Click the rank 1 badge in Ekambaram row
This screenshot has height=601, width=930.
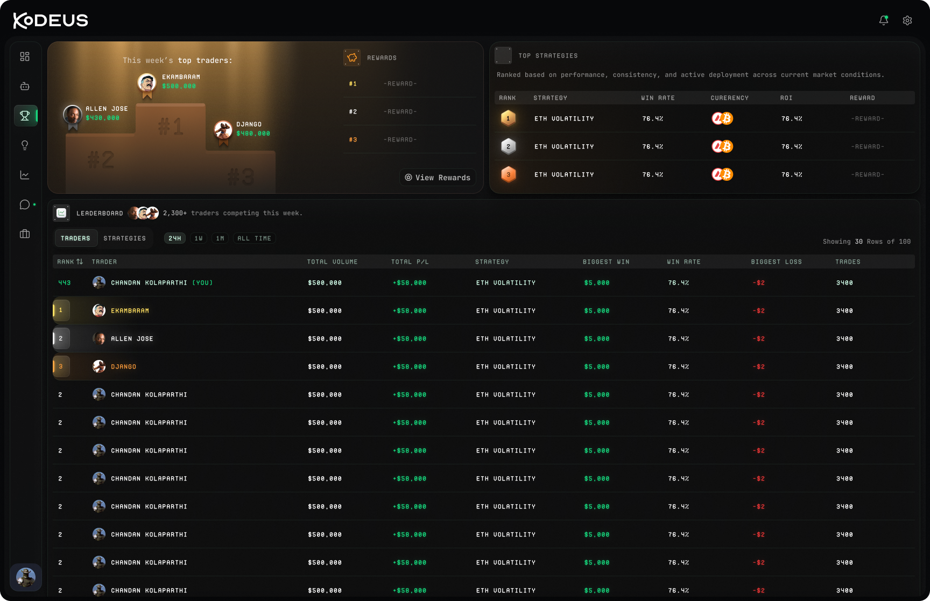point(61,310)
